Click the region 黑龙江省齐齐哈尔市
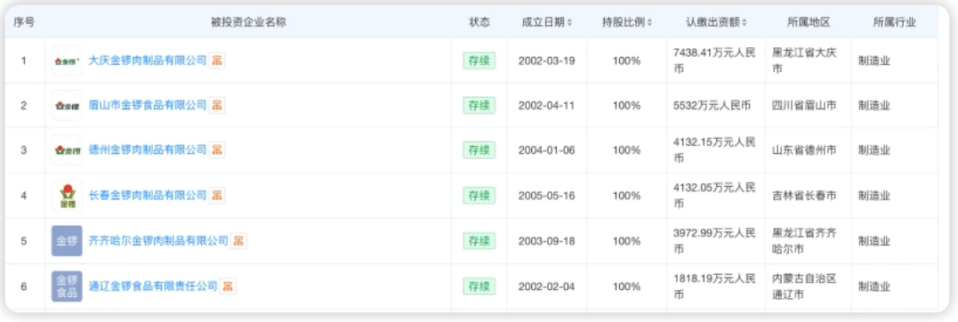The width and height of the screenshot is (958, 322). click(805, 241)
